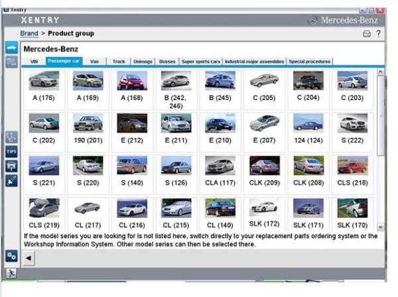Viewport: 398px width, 297px height.
Task: Select the E (210) model series
Action: pos(220,132)
